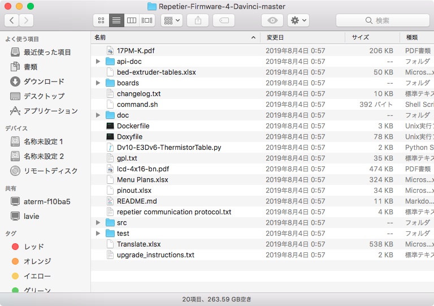Switch to Cover Flow view

(x=147, y=20)
